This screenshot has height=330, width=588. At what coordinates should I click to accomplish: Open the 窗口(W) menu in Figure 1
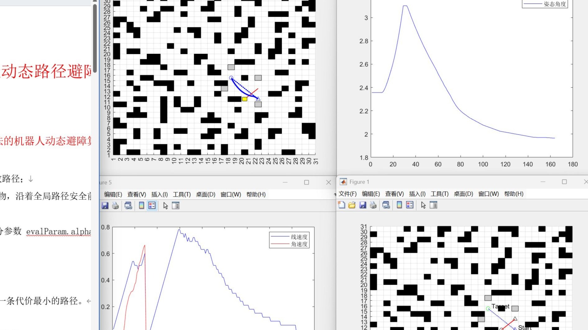click(489, 194)
